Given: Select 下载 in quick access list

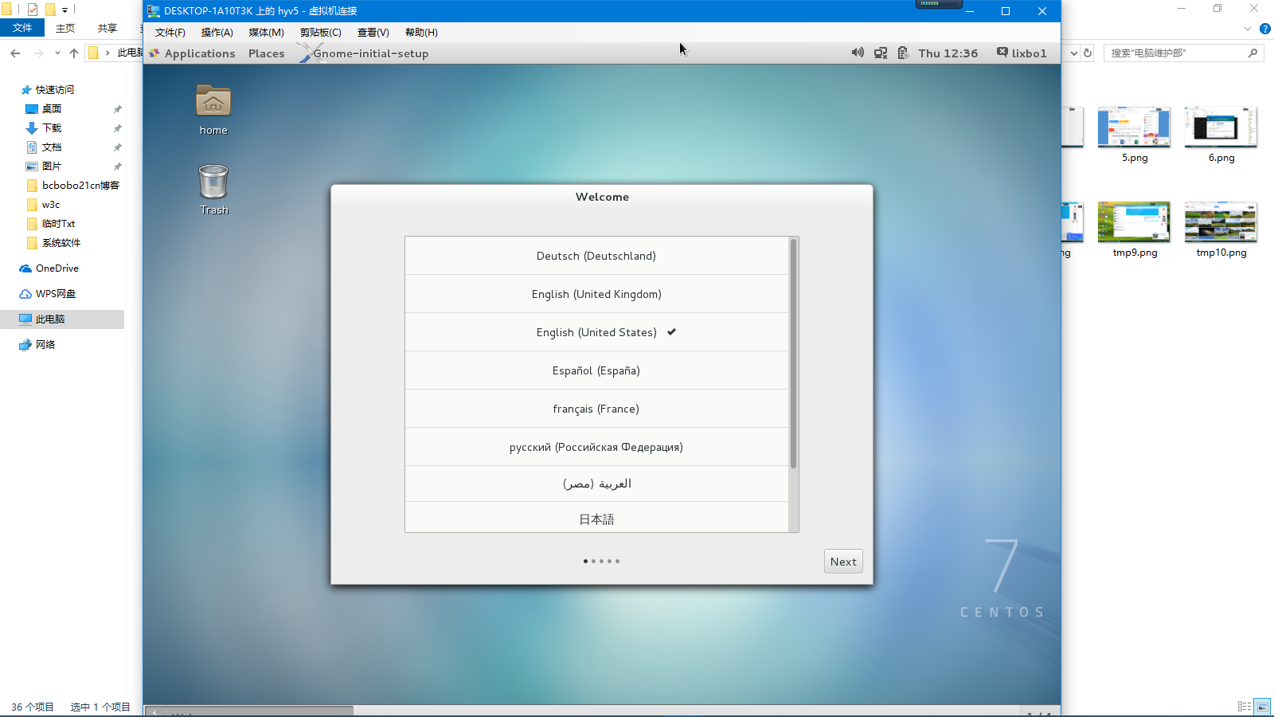Looking at the screenshot, I should coord(52,128).
